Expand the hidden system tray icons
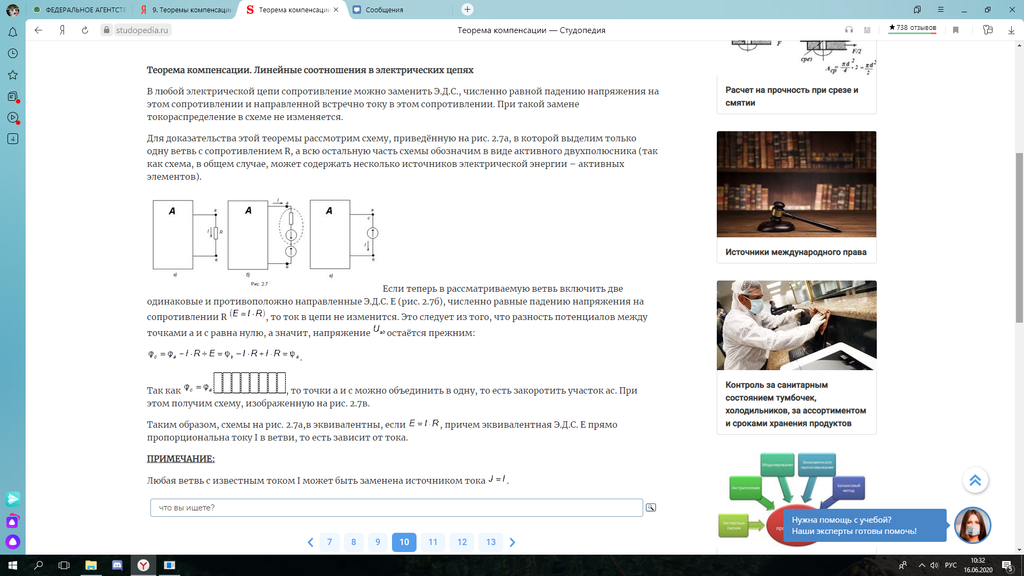This screenshot has height=576, width=1024. [x=922, y=565]
